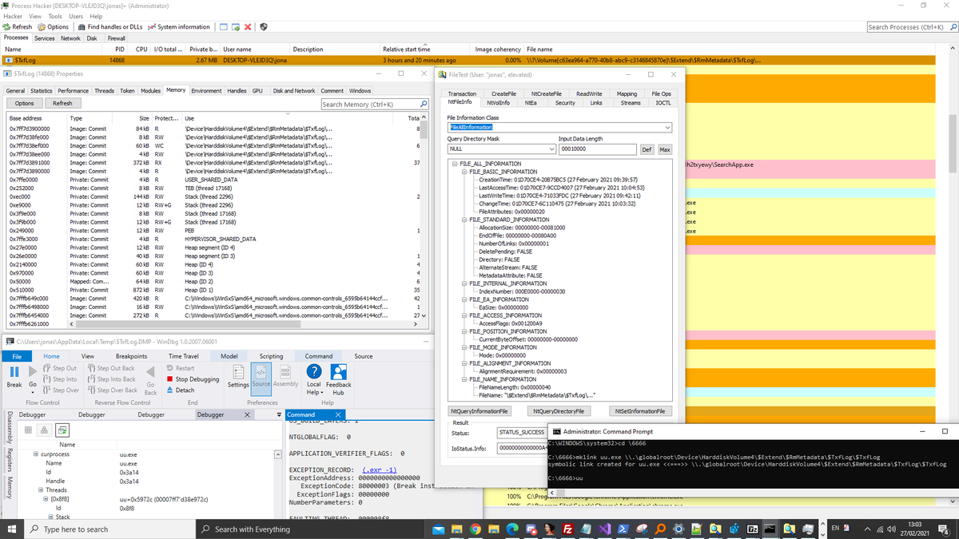The height and width of the screenshot is (539, 959).
Task: Click NtQueryInformationFile button
Action: (479, 410)
